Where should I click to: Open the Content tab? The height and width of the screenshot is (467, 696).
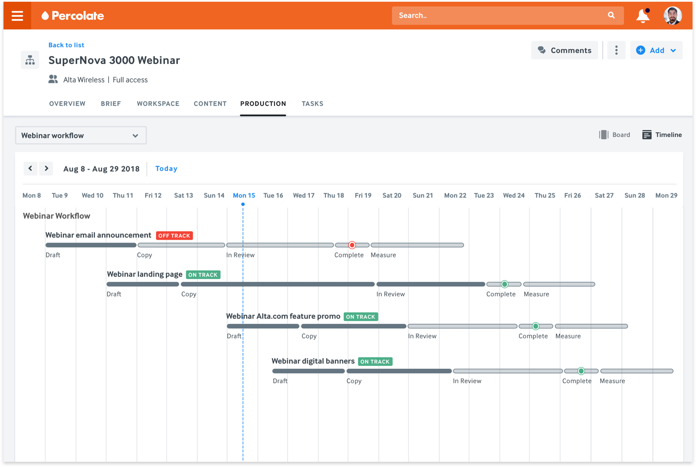[x=210, y=104]
